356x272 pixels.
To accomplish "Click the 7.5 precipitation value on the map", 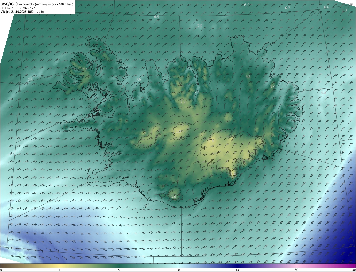I will (200, 26).
